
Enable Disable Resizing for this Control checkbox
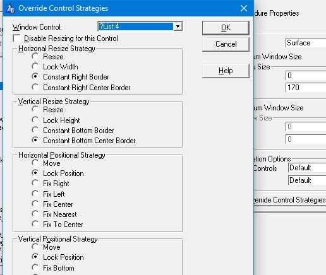[x=16, y=38]
